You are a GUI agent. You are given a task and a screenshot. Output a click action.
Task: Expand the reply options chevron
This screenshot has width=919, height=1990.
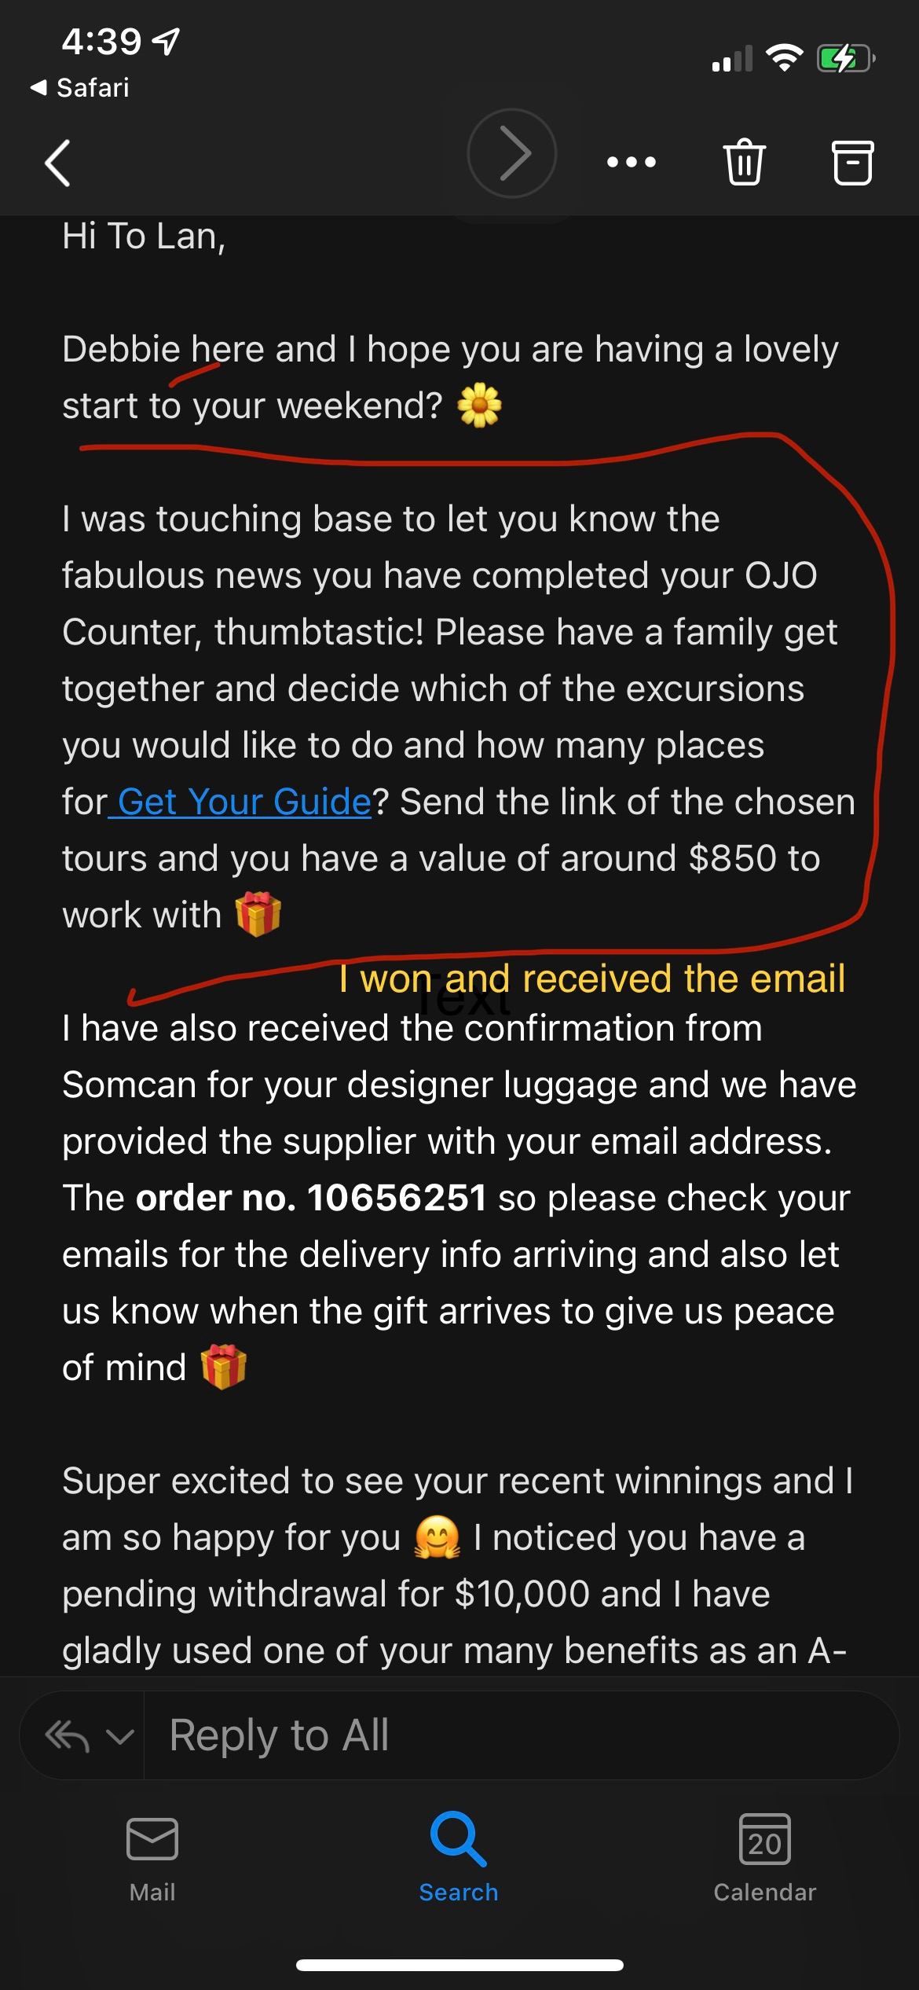point(119,1736)
